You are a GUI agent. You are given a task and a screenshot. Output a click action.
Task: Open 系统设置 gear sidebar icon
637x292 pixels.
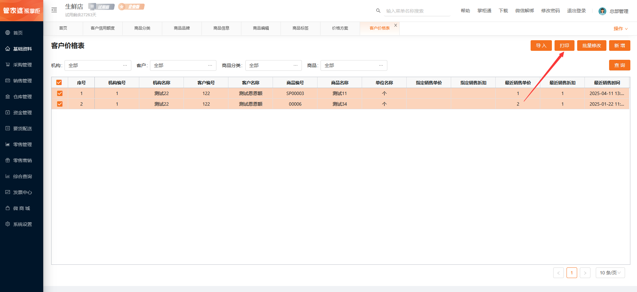(8, 224)
